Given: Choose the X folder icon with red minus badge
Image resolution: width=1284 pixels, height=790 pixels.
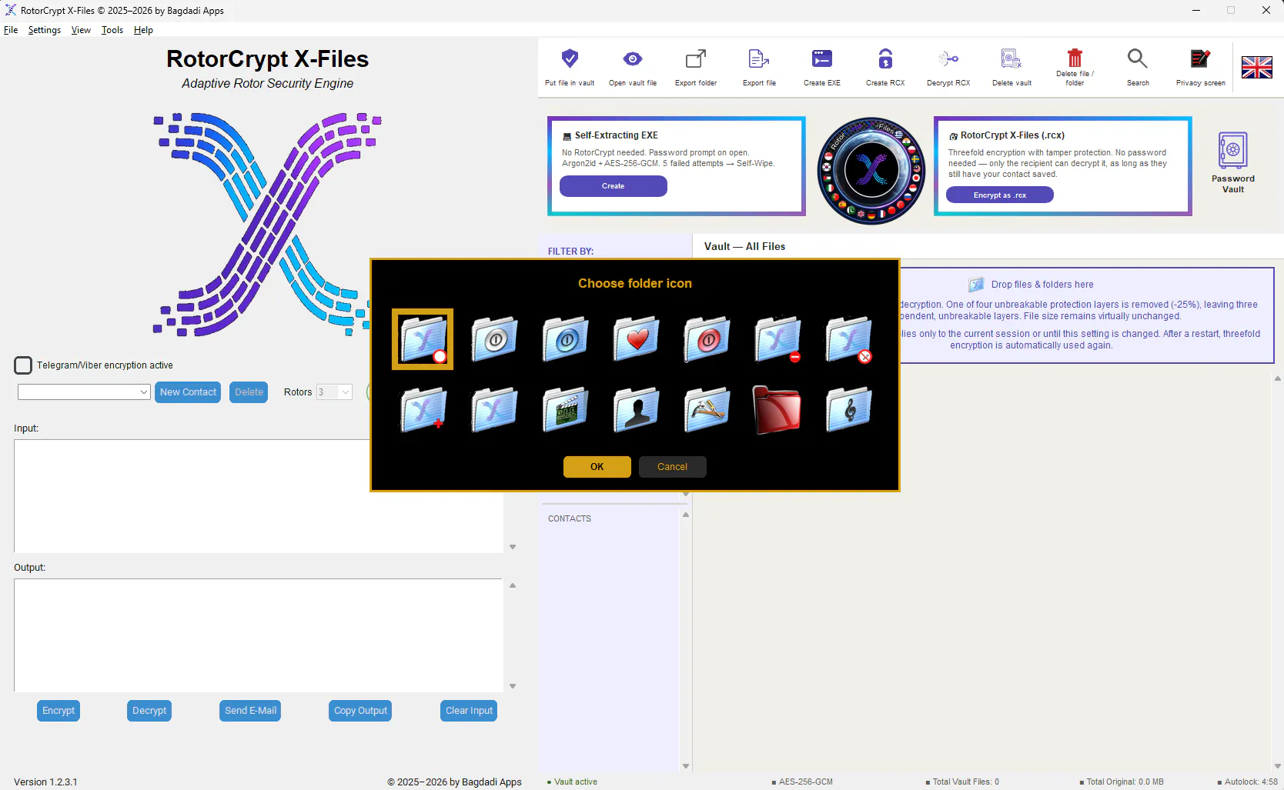Looking at the screenshot, I should [777, 338].
